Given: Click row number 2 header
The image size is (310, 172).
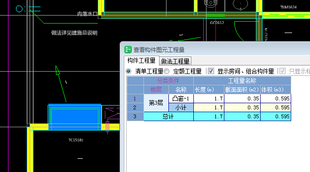Looking at the screenshot, I should (135, 107).
